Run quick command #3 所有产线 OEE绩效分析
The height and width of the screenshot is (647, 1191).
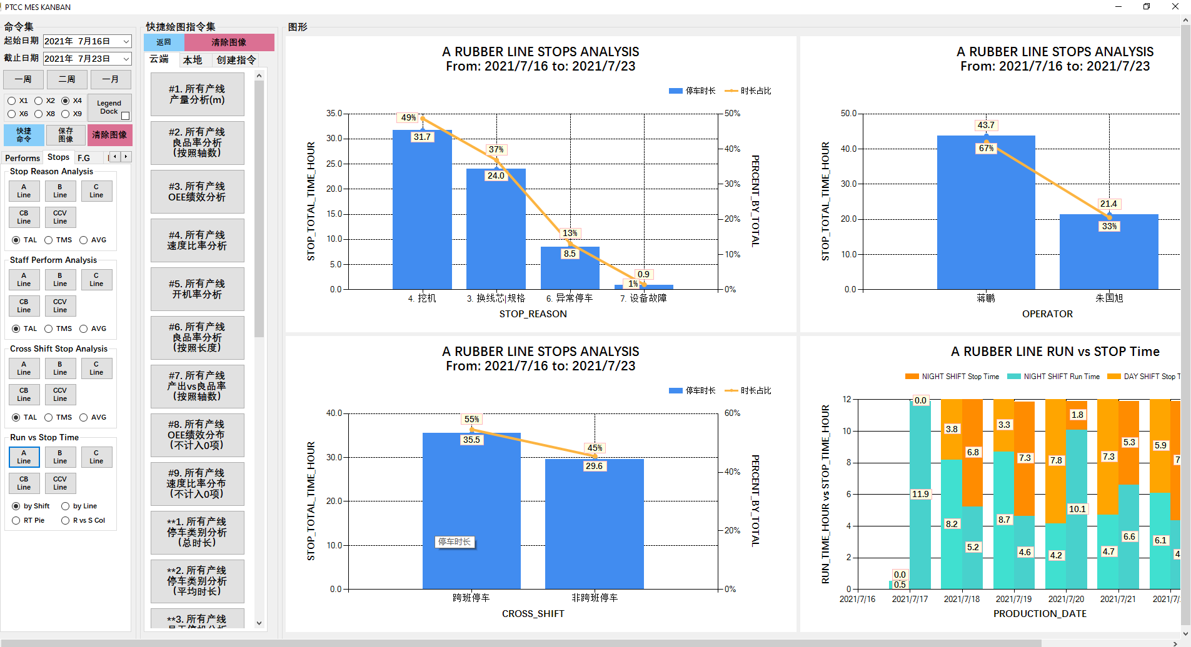tap(197, 192)
